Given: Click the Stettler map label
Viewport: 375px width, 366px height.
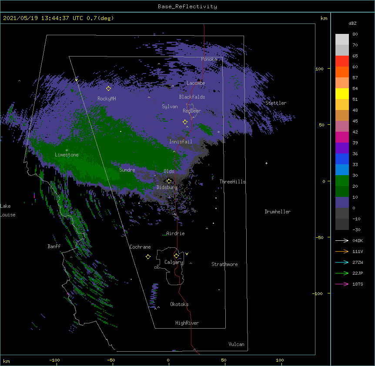Looking at the screenshot, I should point(276,103).
